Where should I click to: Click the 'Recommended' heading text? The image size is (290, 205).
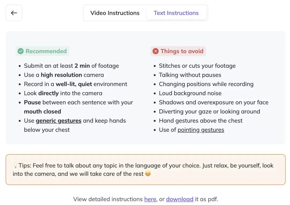point(46,51)
